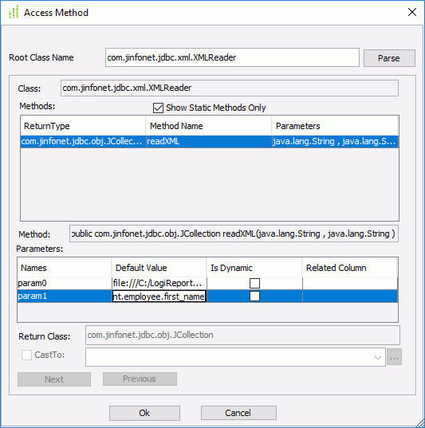Click the Related Column header
425x428 pixels.
point(349,268)
